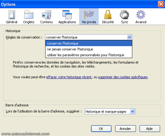Screen dimensions: 165x136
Task: Open help with the Aide button
Action: (x=150, y=129)
